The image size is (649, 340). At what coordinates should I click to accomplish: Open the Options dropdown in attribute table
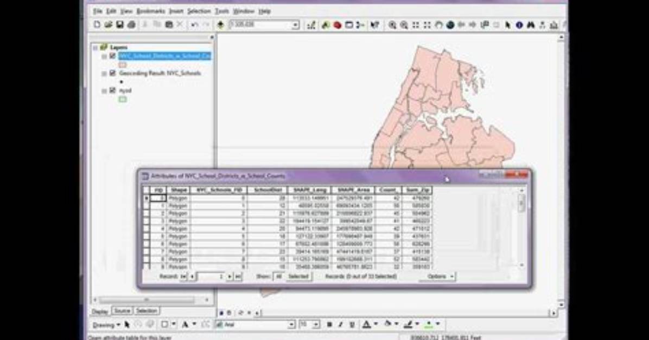tap(437, 276)
